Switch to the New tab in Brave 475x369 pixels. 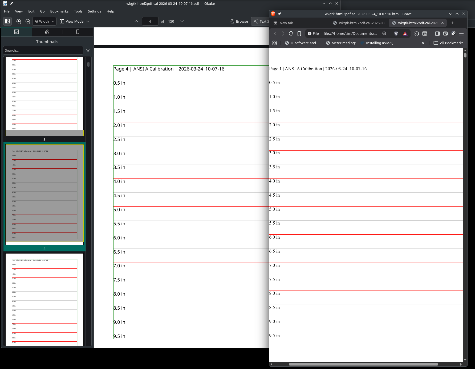coord(286,23)
